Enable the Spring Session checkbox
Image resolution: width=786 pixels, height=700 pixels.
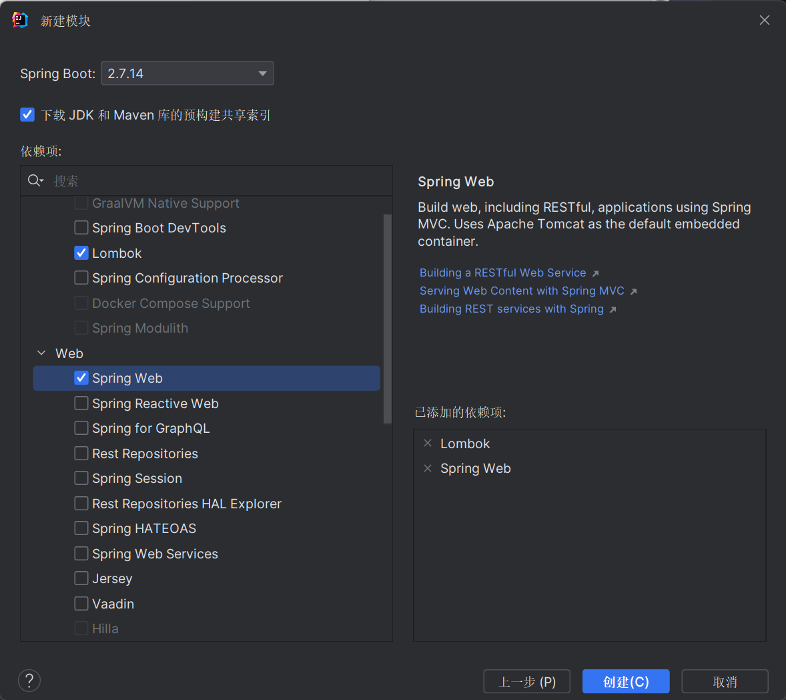point(81,478)
